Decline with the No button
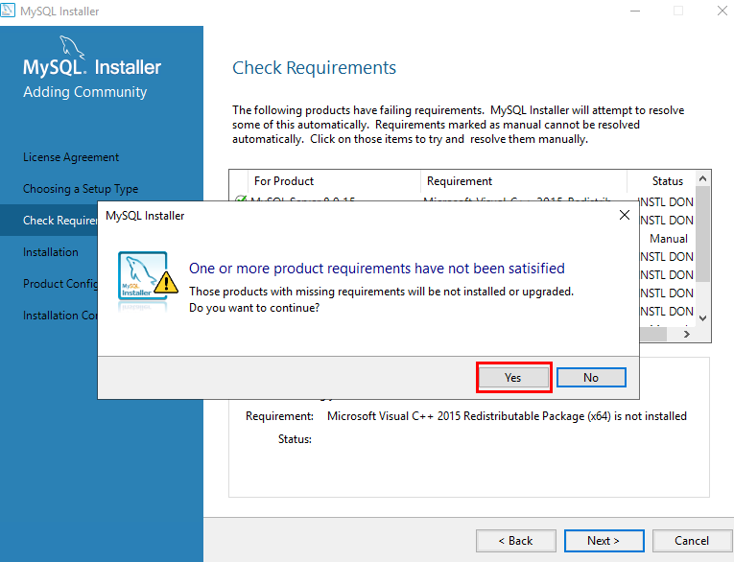Viewport: 734px width, 562px height. coord(591,378)
